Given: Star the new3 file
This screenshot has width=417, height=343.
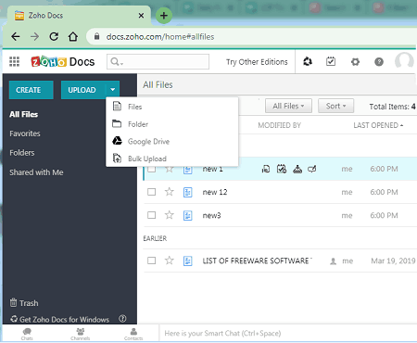Looking at the screenshot, I should tap(170, 215).
